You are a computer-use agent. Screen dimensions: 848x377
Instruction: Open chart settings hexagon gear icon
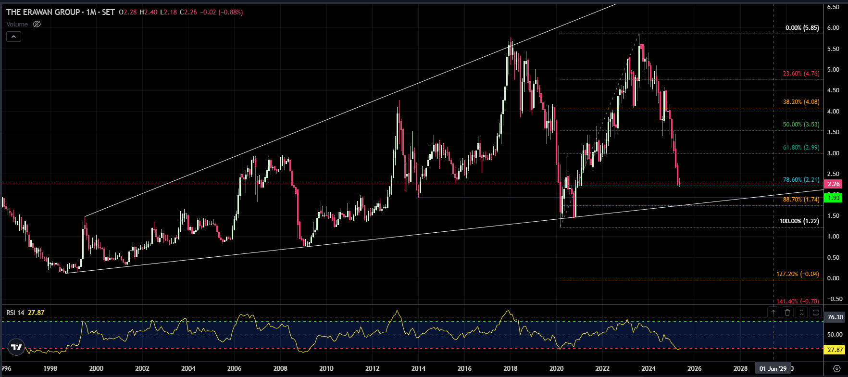pyautogui.click(x=836, y=369)
